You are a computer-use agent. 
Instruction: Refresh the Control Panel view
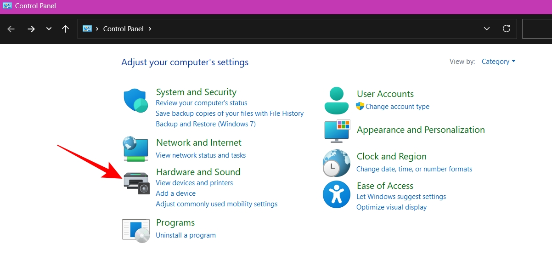507,28
